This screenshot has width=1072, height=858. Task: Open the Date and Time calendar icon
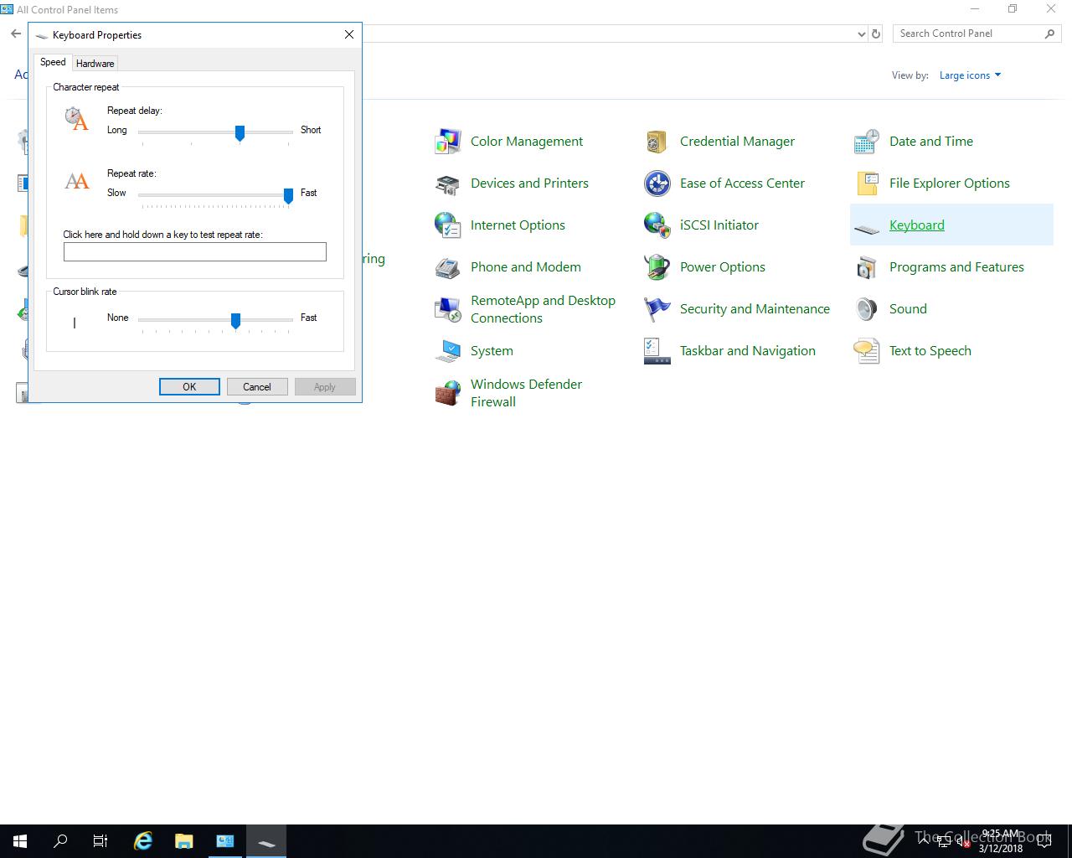click(867, 142)
